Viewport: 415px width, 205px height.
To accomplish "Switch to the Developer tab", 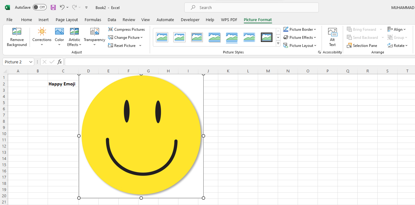I will [x=190, y=20].
